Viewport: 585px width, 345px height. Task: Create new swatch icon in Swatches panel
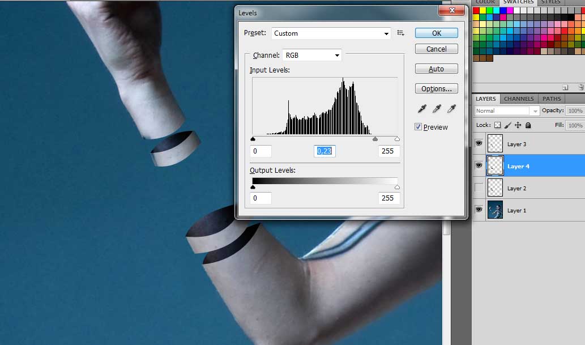565,87
